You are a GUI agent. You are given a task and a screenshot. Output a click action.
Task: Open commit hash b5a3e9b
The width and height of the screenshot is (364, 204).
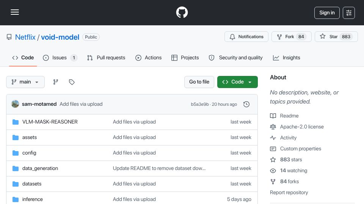tap(200, 104)
